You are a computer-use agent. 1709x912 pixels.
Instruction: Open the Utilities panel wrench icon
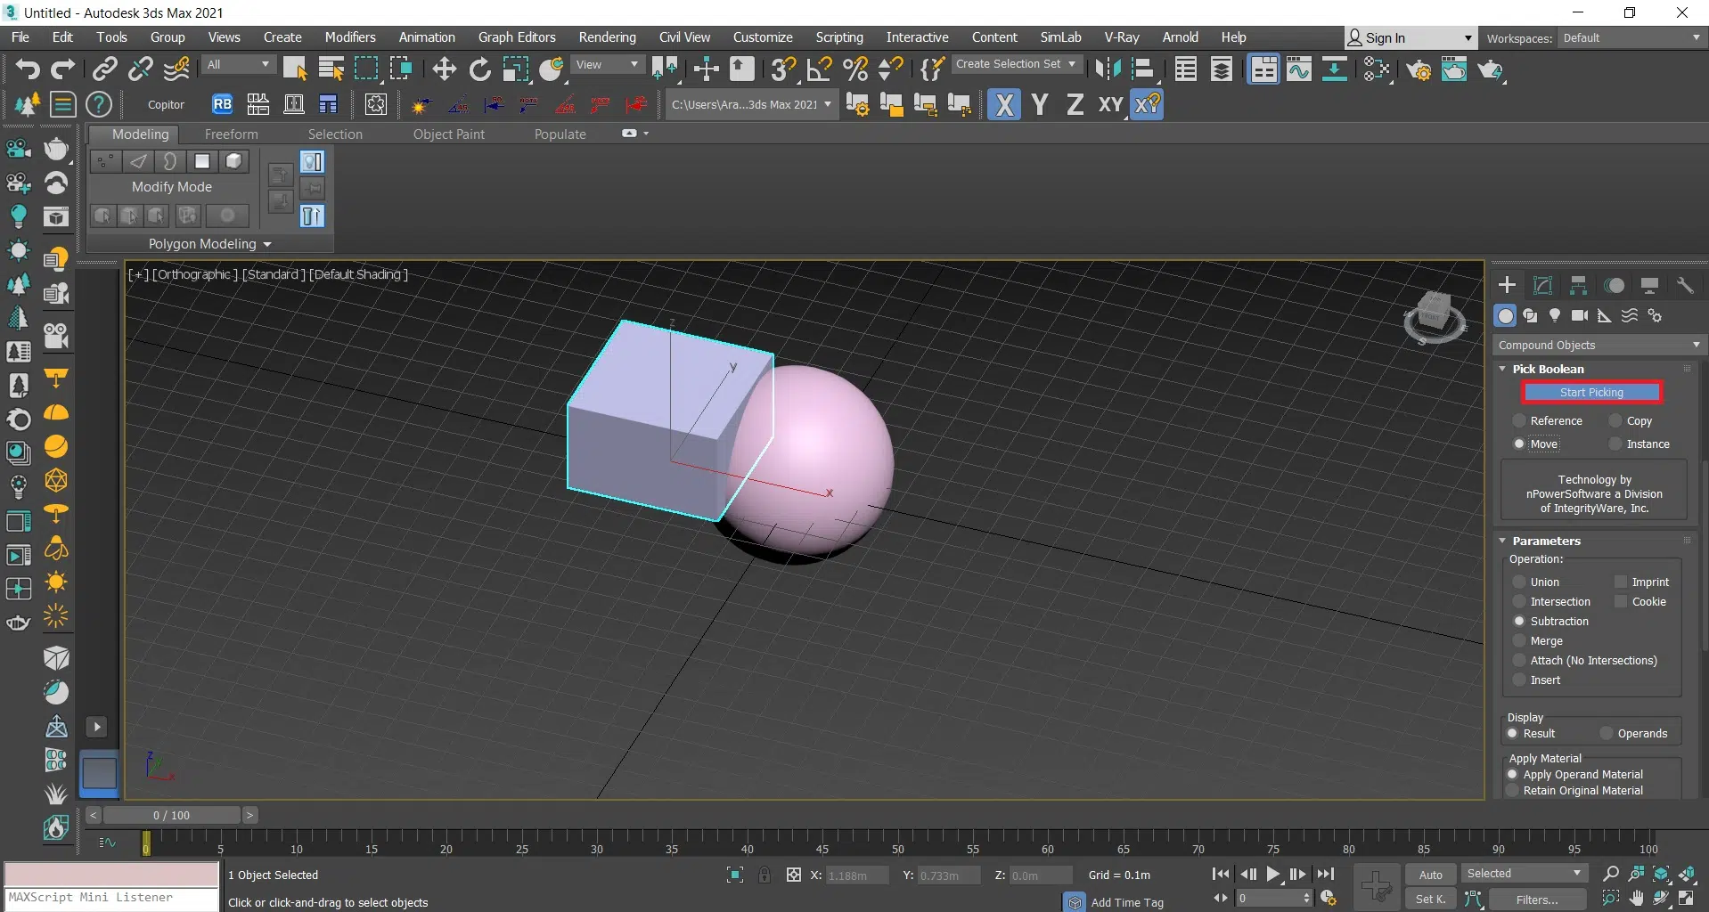1685,285
